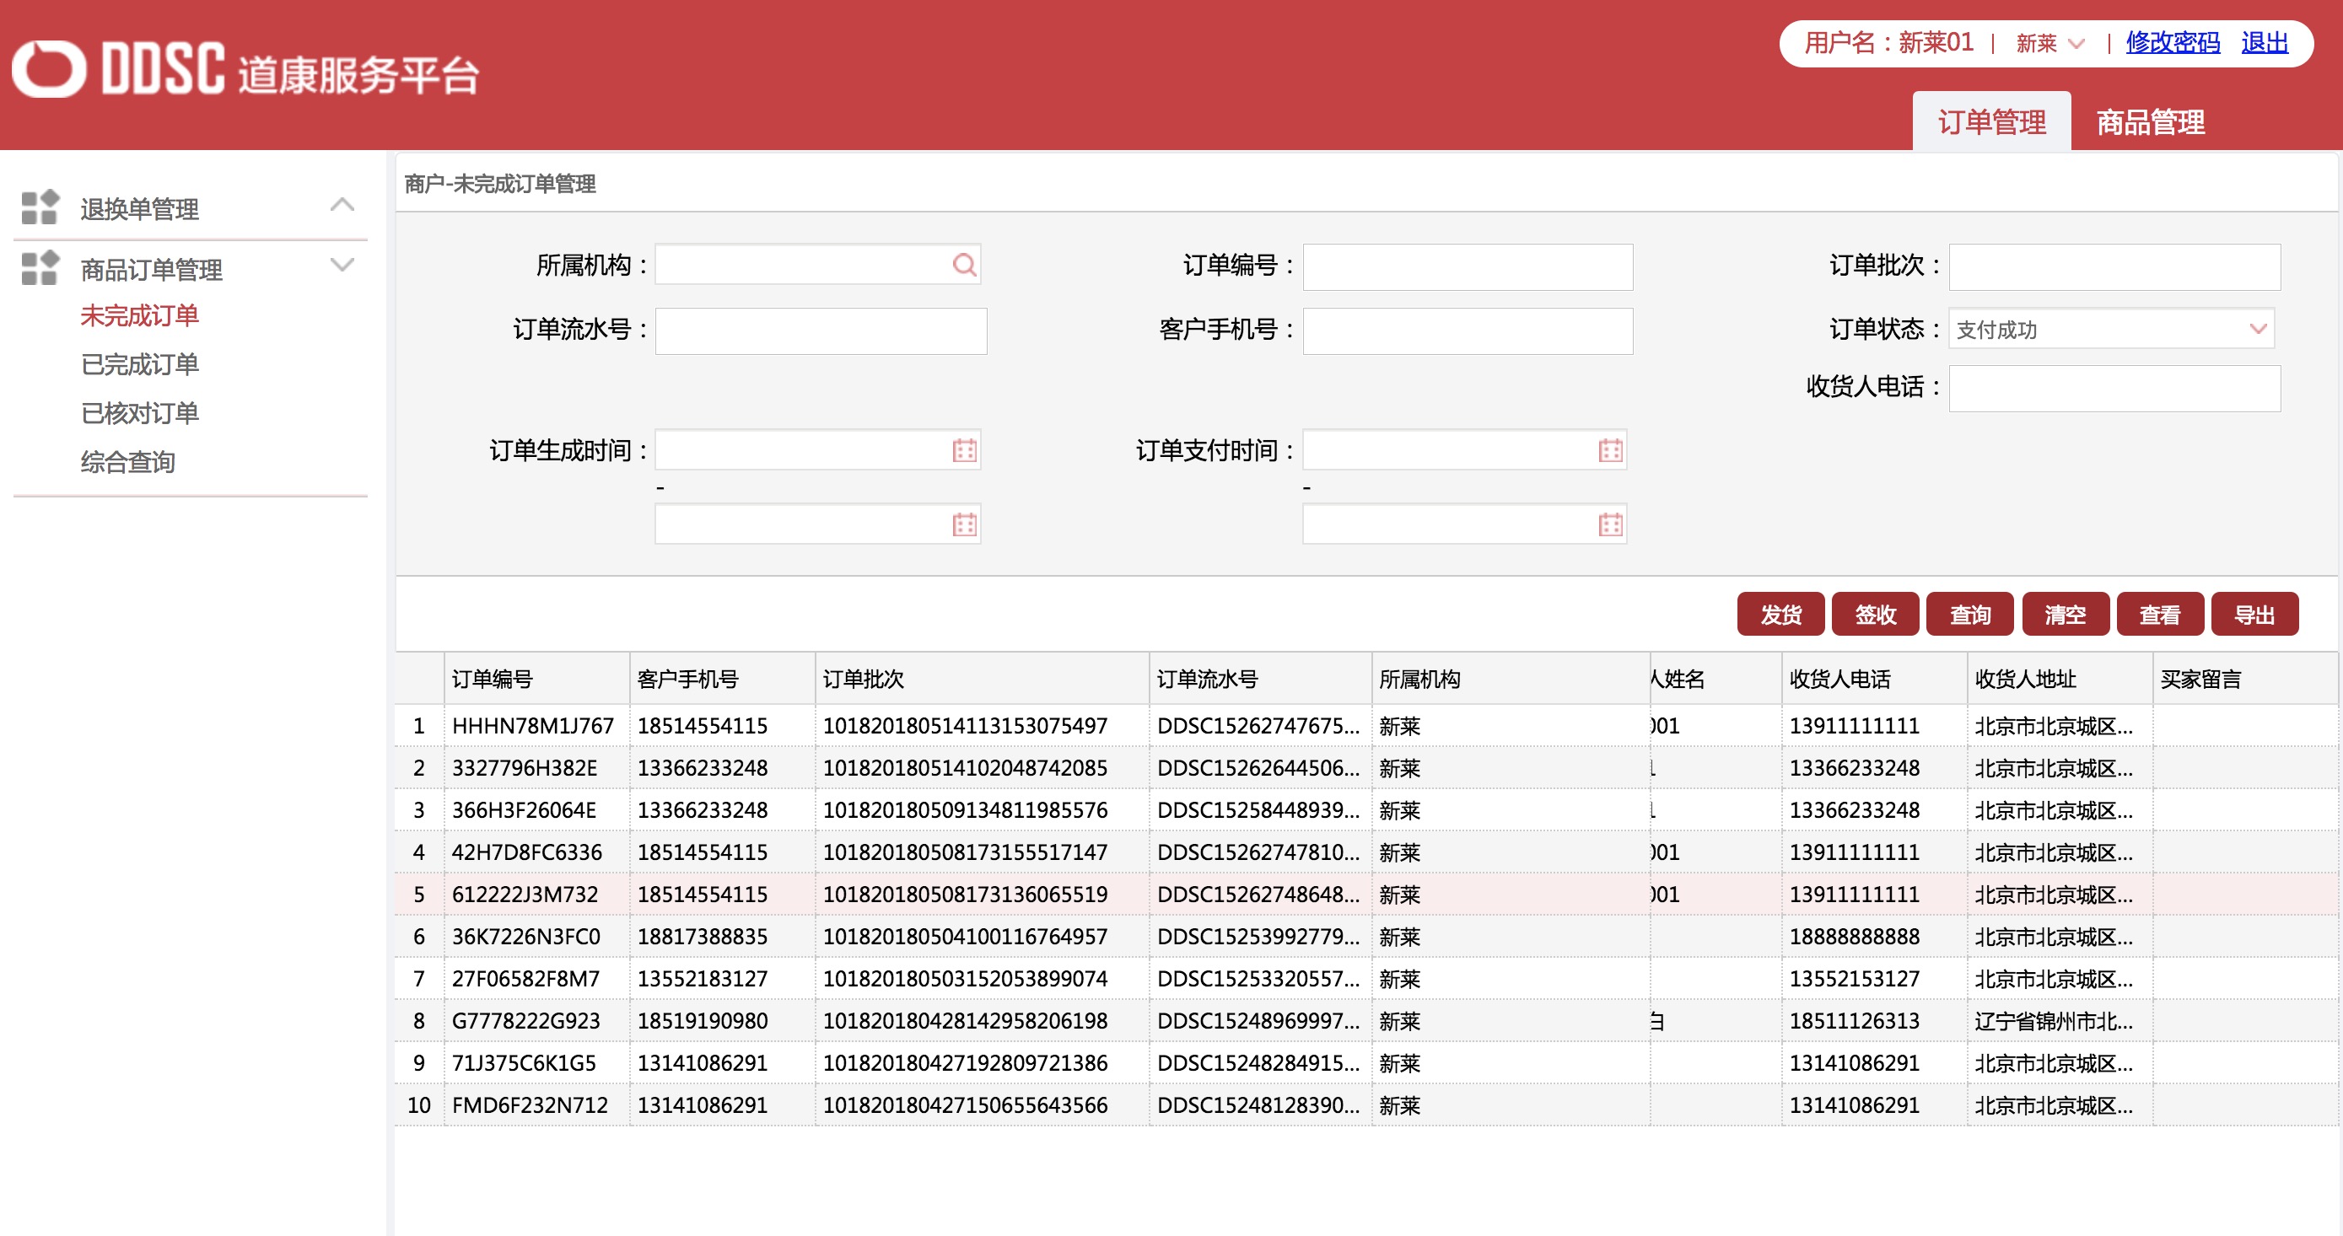Click the 客户手机号 column header
The image size is (2343, 1236).
(722, 679)
